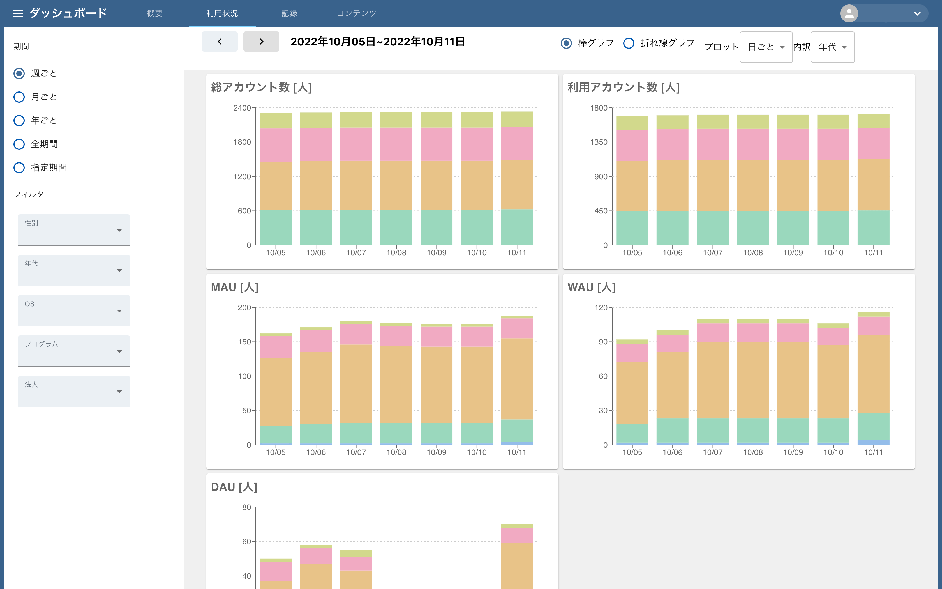Open the 年代 filter field in sidebar
The image size is (942, 589).
[x=74, y=270]
